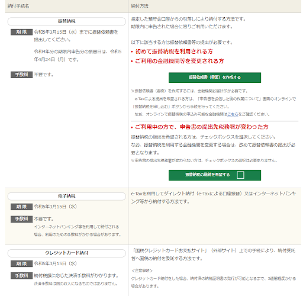Viewport: 303px width, 296px height.
Task: Click date 令和5年3月15日（水） in クレジットカード納付 section
Action: (x=56, y=263)
